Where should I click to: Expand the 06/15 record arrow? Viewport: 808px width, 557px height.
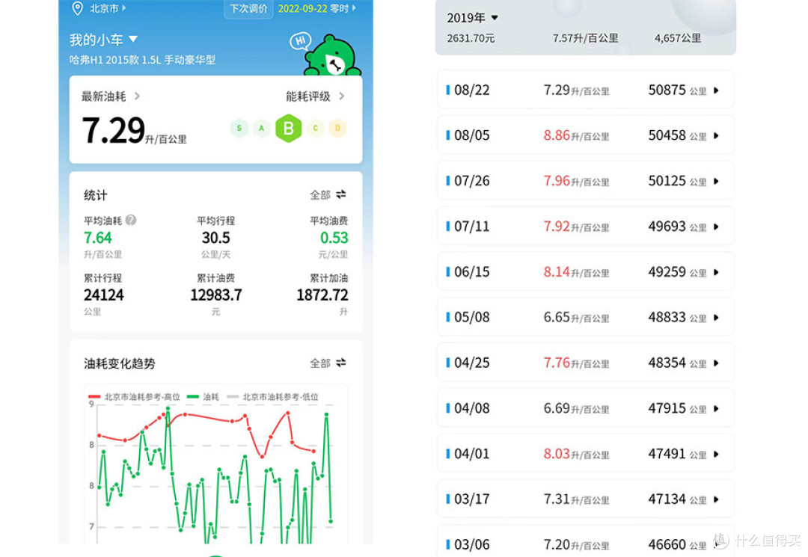716,272
